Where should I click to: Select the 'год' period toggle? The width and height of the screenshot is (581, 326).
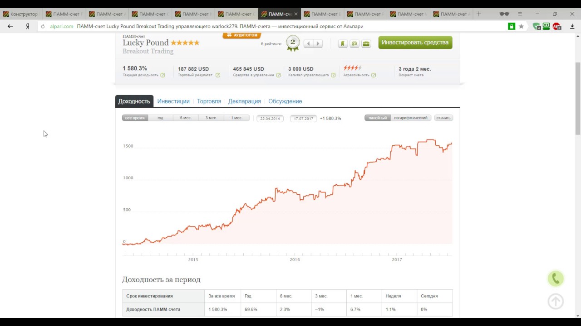click(160, 118)
